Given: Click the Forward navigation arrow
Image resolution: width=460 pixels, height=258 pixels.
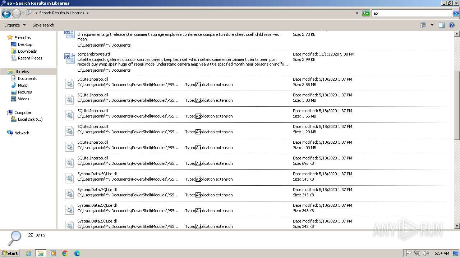Looking at the screenshot, I should pos(16,13).
